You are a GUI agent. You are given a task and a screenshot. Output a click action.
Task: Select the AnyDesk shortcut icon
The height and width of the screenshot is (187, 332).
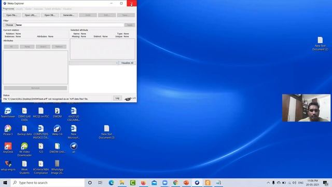(x=8, y=148)
